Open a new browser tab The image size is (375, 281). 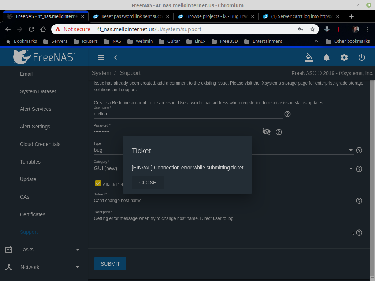[351, 16]
